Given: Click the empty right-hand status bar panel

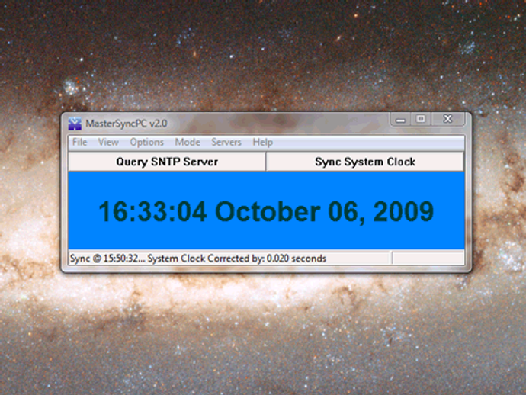Looking at the screenshot, I should [428, 259].
